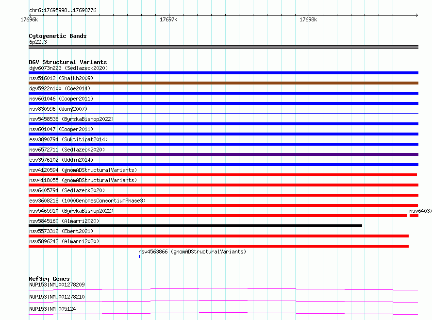Click the ruler's right arrowhead

(x=417, y=15)
